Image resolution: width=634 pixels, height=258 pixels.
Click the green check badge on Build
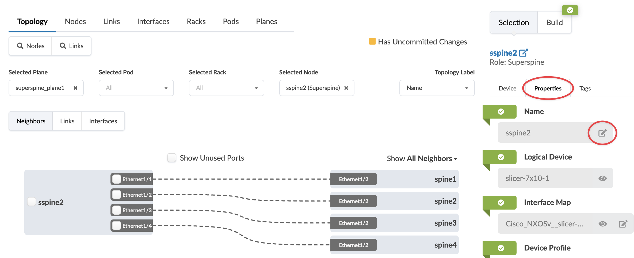[570, 10]
